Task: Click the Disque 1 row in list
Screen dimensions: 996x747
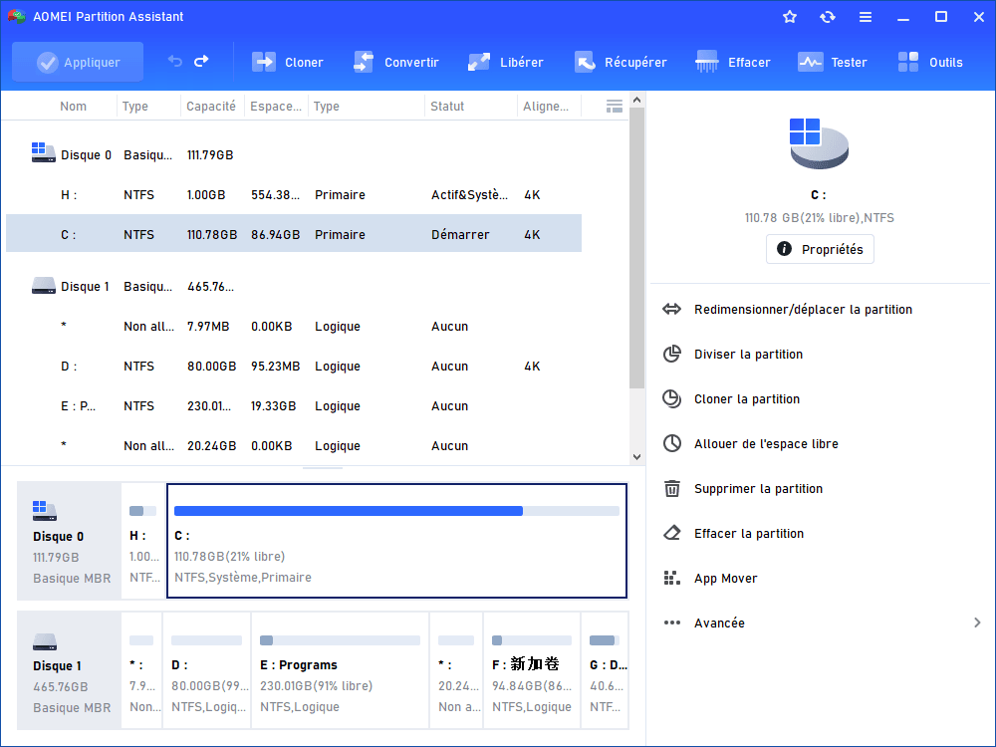Action: pyautogui.click(x=294, y=287)
